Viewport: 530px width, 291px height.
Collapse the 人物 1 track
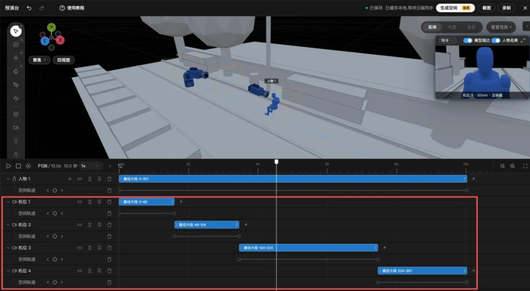pos(8,179)
